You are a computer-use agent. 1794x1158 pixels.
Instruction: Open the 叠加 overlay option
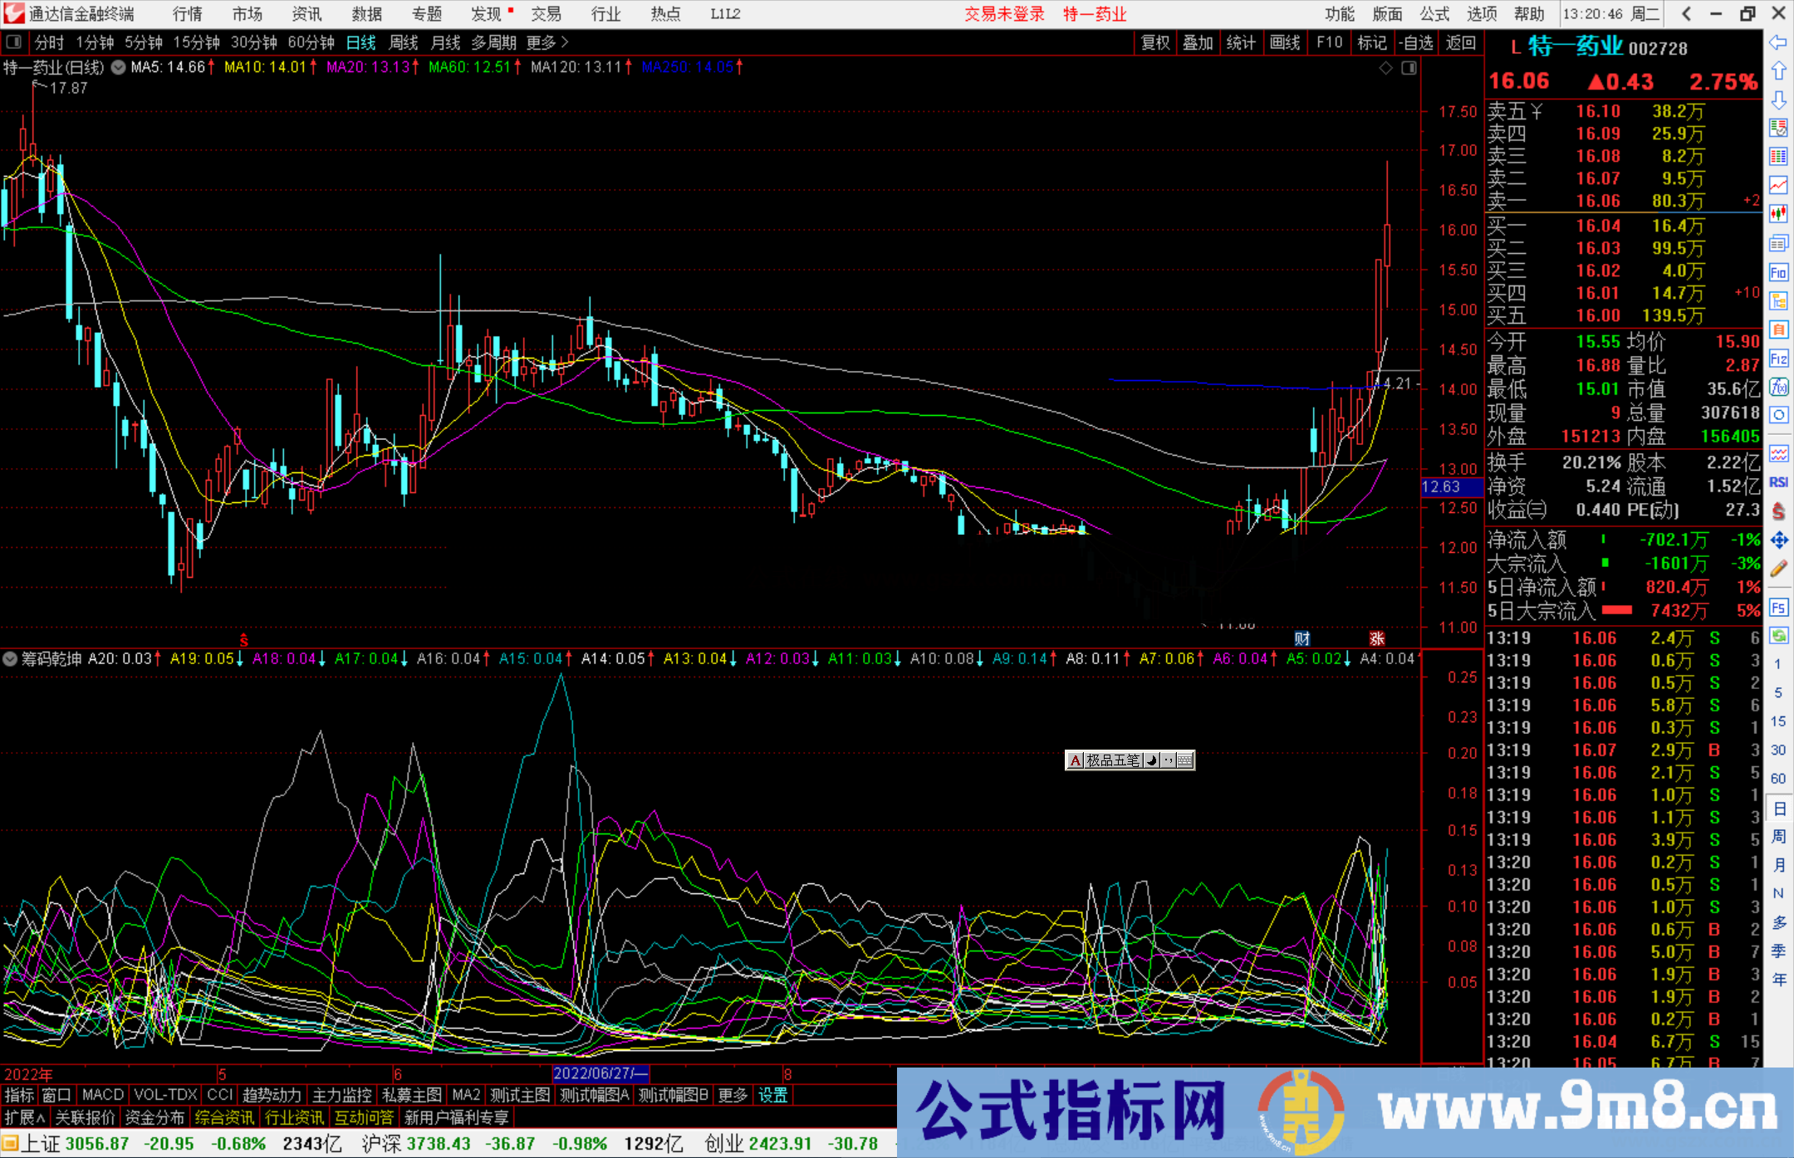pyautogui.click(x=1198, y=42)
